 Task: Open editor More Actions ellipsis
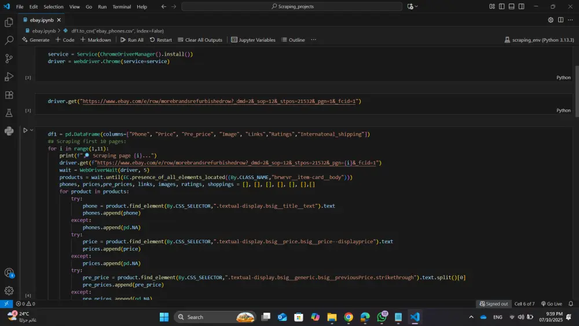pos(570,20)
